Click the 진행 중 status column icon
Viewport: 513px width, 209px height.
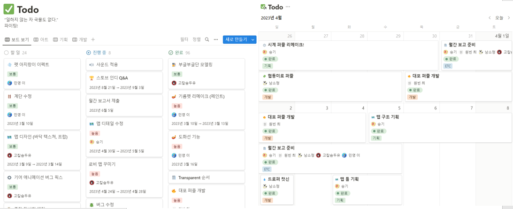coord(89,53)
